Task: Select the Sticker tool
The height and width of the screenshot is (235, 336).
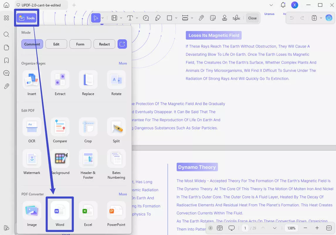Action: (213, 18)
